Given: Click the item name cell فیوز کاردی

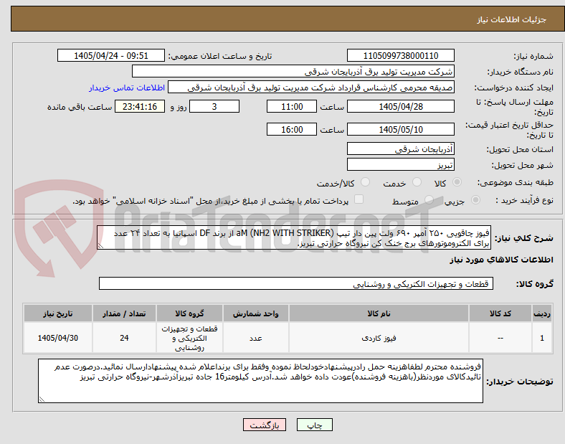Looking at the screenshot, I should click(379, 338).
